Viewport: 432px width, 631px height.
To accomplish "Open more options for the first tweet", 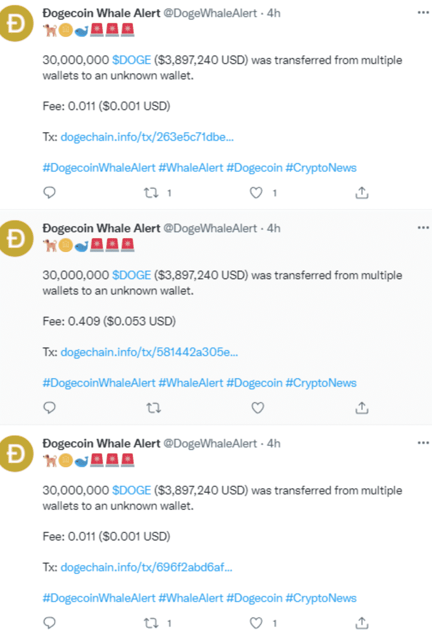I will coord(423,12).
